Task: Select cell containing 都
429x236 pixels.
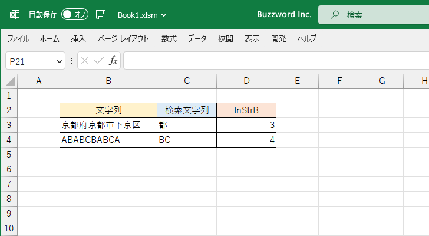Action: [187, 125]
